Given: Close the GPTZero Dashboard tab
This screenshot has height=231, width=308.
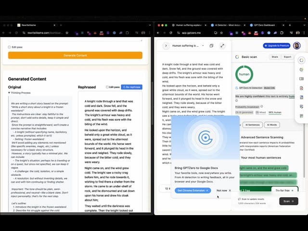Looking at the screenshot, I should pyautogui.click(x=283, y=25).
